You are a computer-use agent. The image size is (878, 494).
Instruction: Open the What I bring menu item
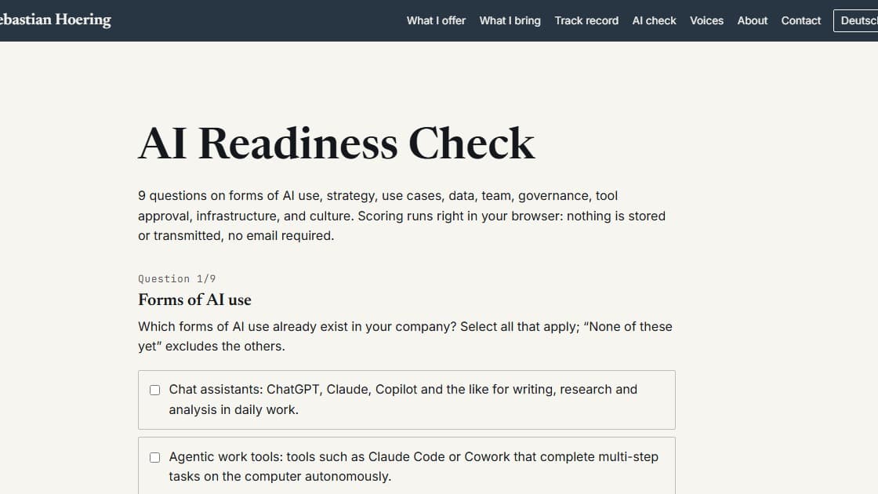pos(510,20)
